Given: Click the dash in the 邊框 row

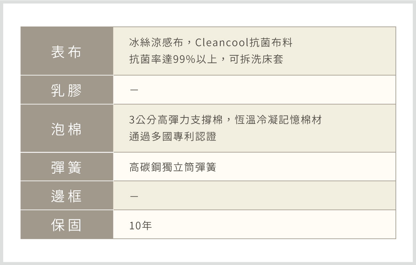Looking at the screenshot, I should 134,196.
